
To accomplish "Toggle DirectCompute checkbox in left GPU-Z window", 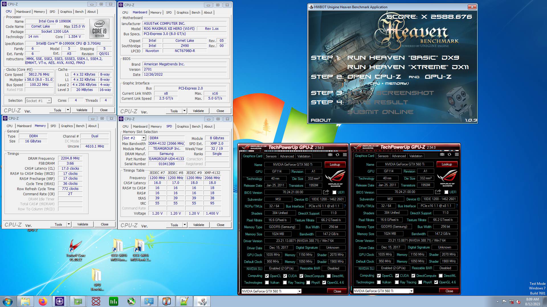I will [301, 276].
